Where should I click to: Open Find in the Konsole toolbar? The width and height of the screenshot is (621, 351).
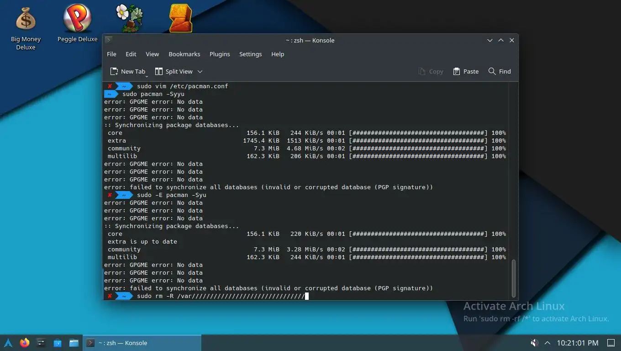(500, 71)
